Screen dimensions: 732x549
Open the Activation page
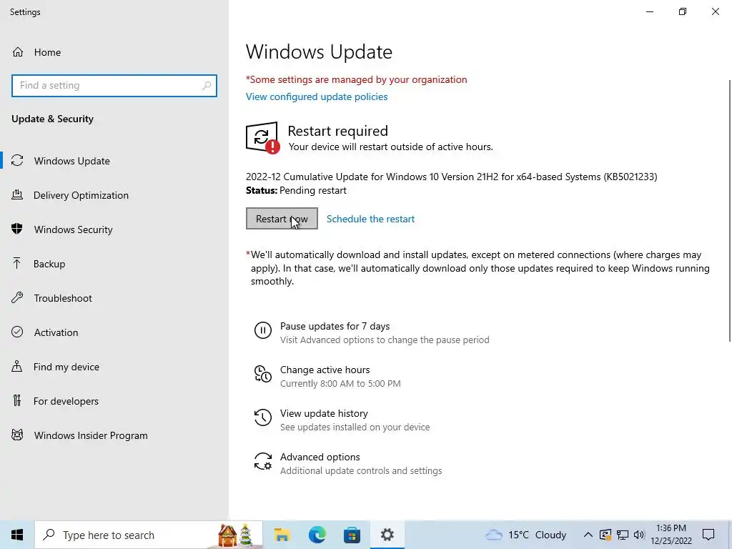(114, 332)
